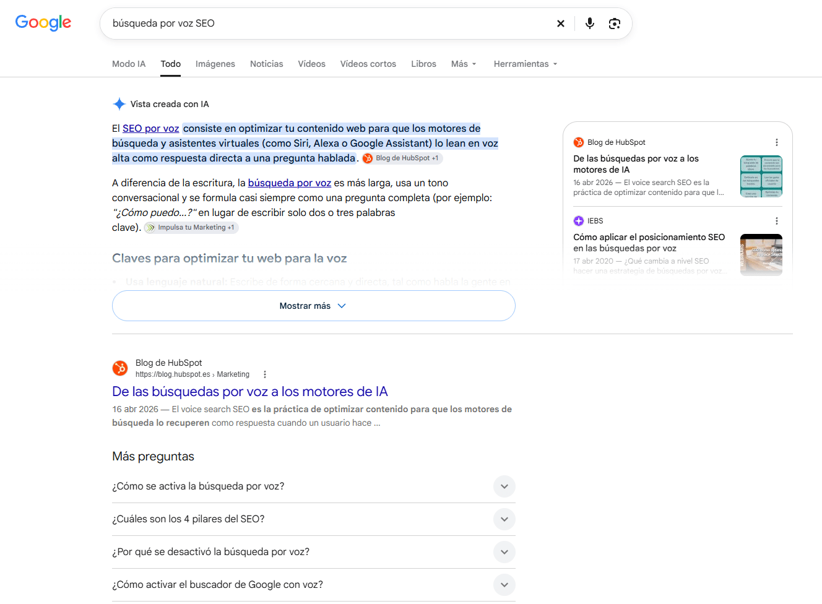Open sidebar 'Cómo aplicar el posicionamiento SEO' article
Viewport: 822px width, 604px height.
pos(649,243)
